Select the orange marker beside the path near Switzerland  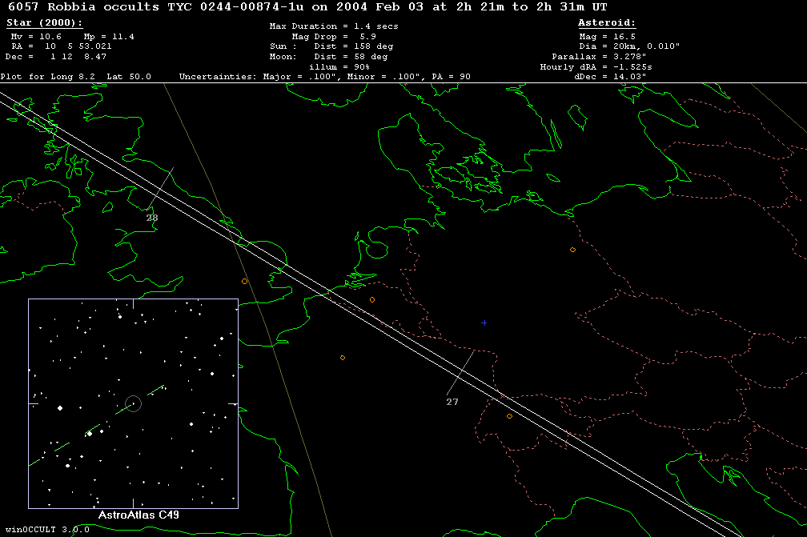point(509,416)
